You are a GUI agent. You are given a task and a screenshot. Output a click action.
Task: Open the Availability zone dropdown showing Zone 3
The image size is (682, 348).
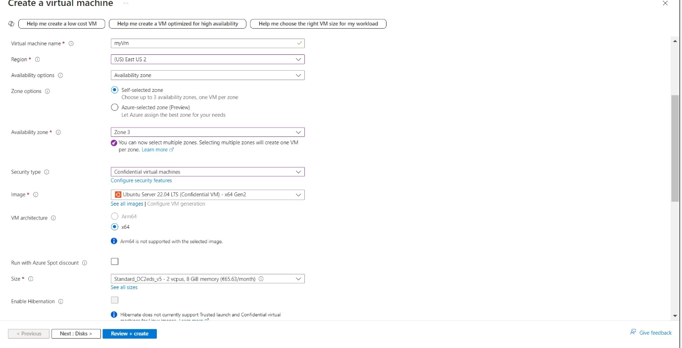point(207,132)
